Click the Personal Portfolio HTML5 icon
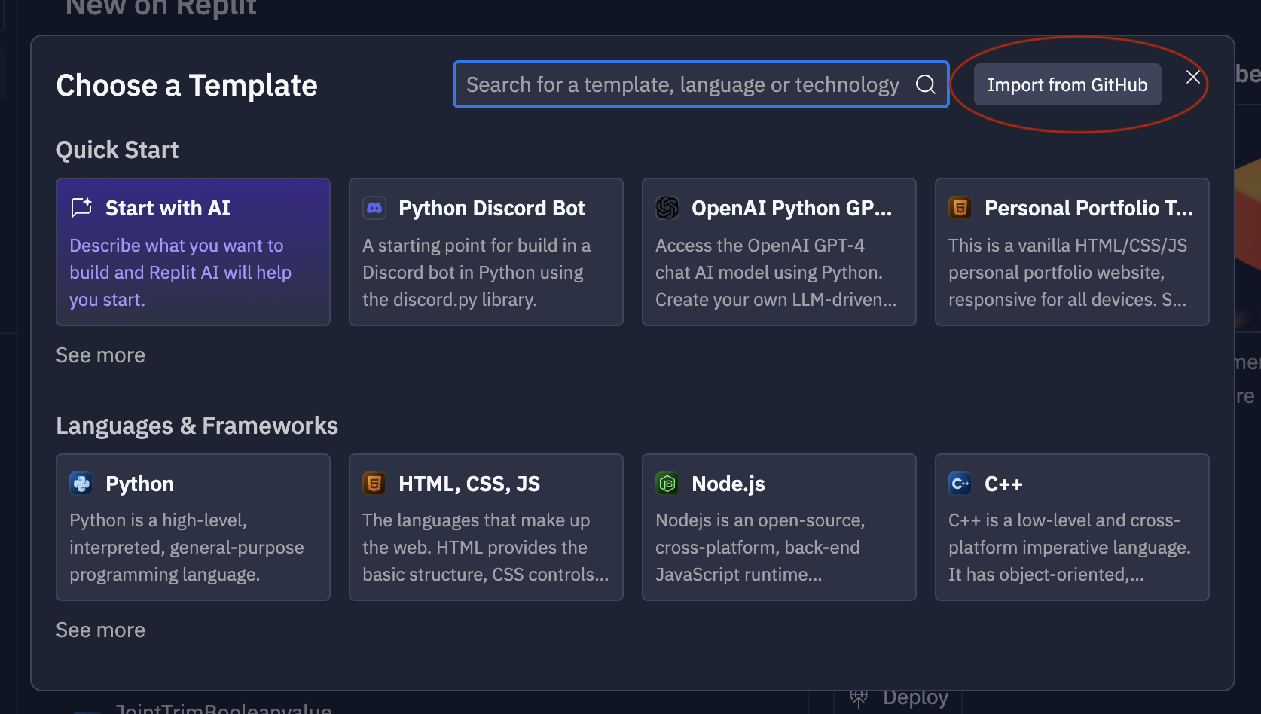The image size is (1261, 714). tap(960, 208)
